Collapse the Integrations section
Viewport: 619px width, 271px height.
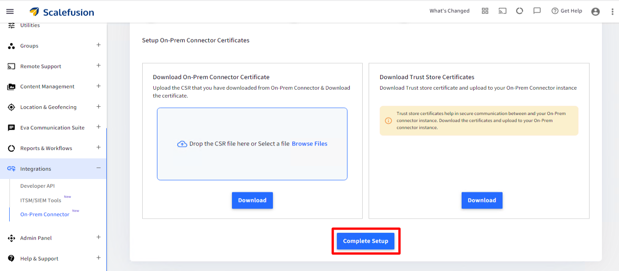point(98,168)
